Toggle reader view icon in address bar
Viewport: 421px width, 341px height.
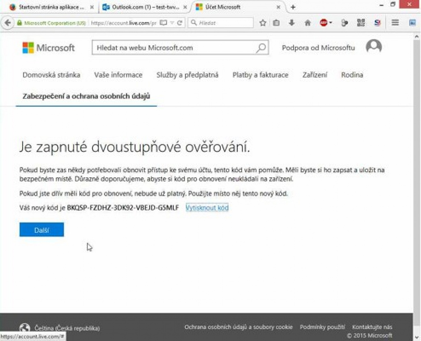tap(163, 23)
